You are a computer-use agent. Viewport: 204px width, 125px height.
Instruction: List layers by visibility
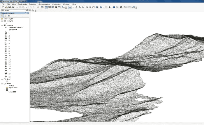click(x=8, y=16)
